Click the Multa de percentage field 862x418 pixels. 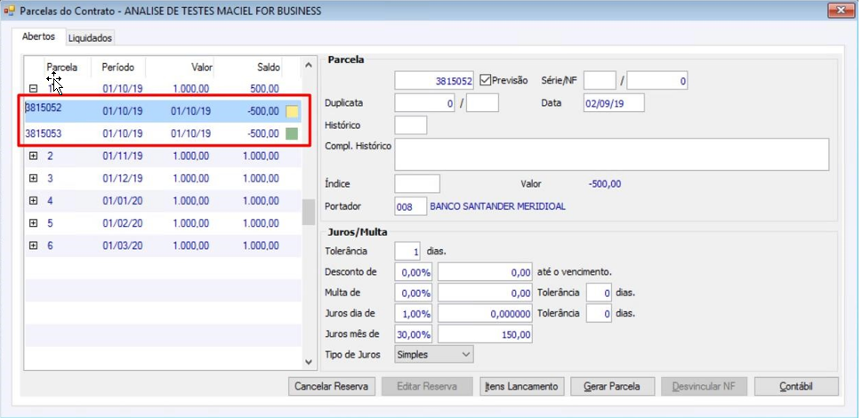click(414, 293)
